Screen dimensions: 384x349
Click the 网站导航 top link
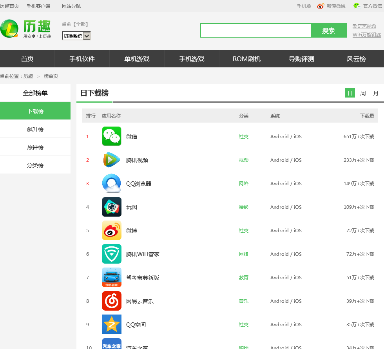coord(71,6)
